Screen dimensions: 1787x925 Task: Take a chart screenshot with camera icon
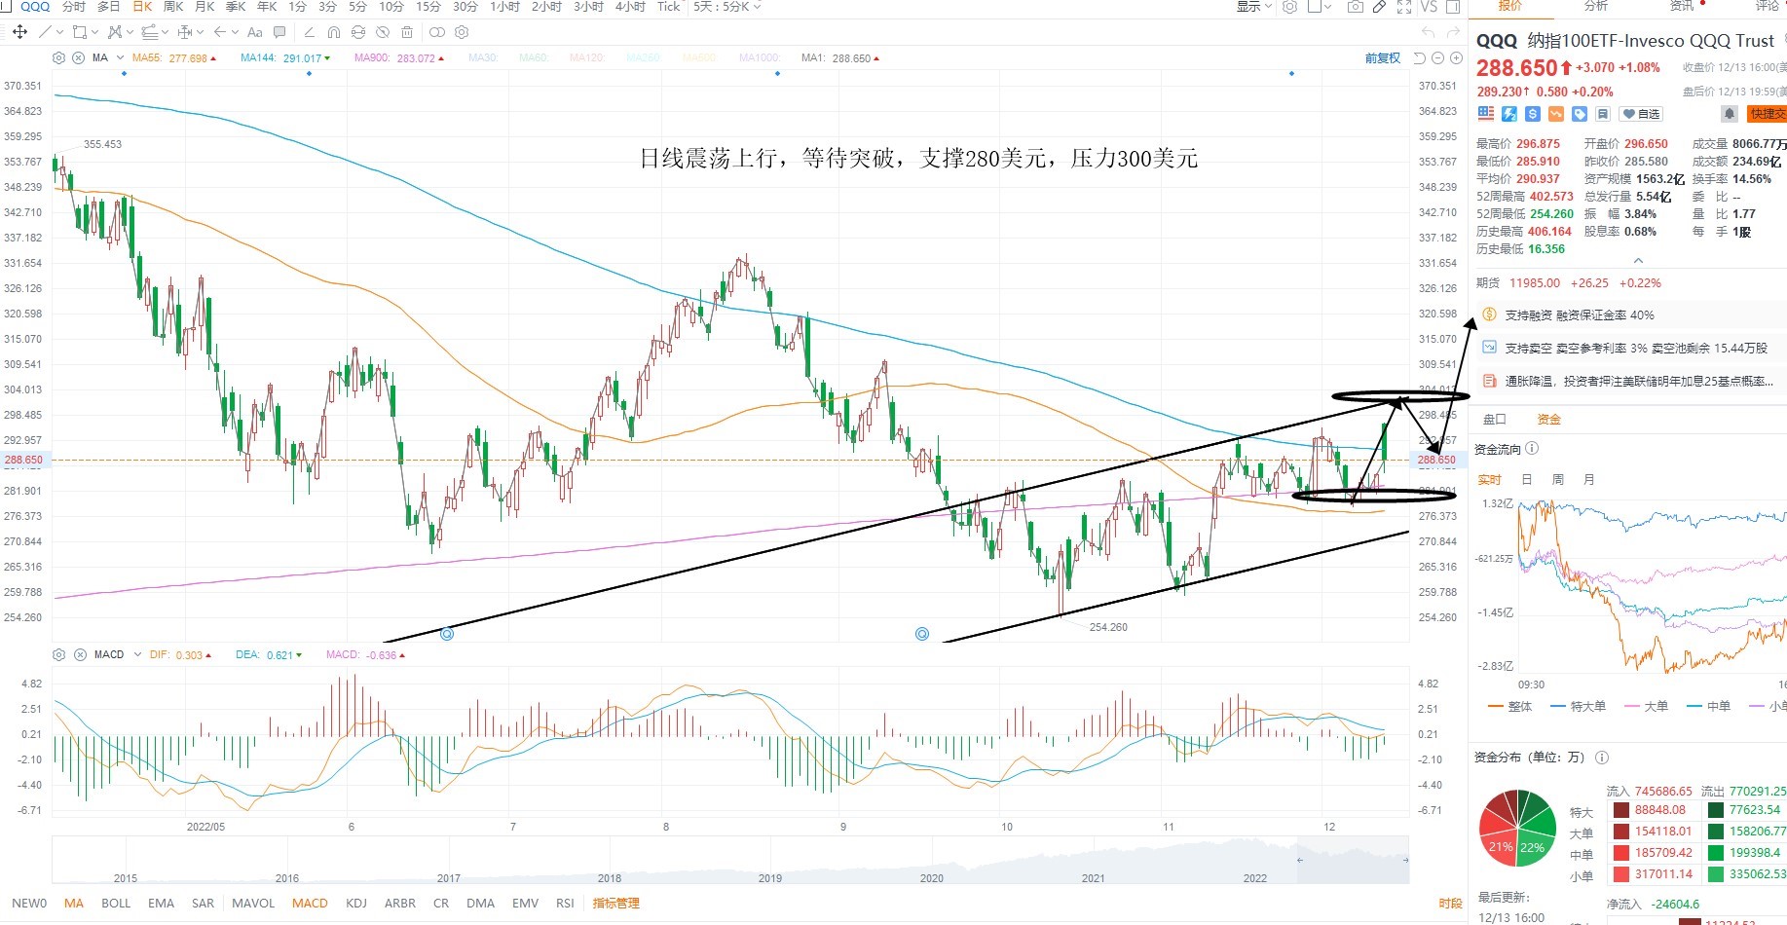[1356, 7]
